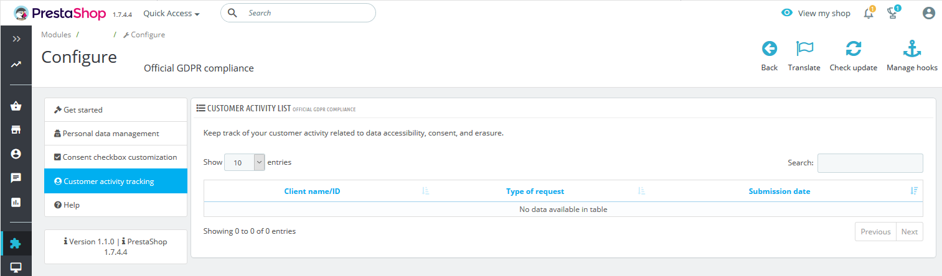Screen dimensions: 942x276
Task: Sort table by Client name/ID
Action: [x=312, y=191]
